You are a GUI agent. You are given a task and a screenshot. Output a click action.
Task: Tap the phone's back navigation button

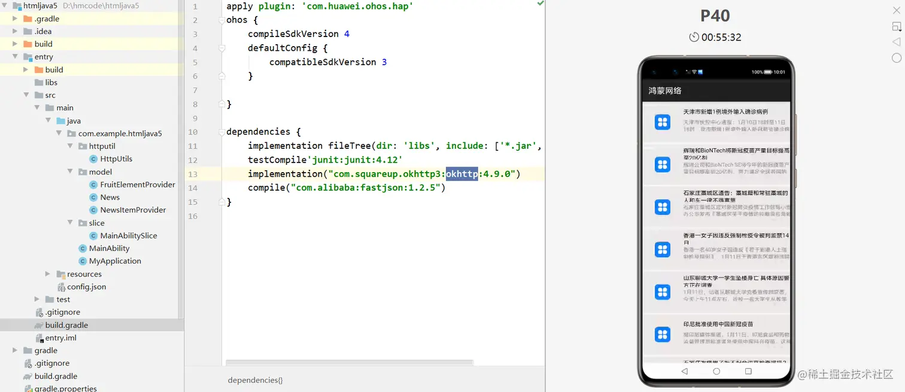coord(685,371)
